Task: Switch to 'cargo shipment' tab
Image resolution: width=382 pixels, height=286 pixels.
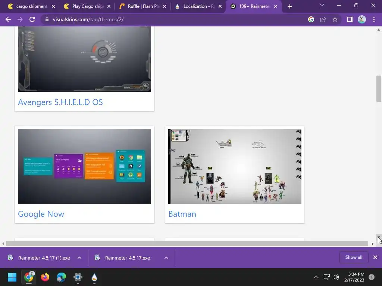Action: coord(32,6)
